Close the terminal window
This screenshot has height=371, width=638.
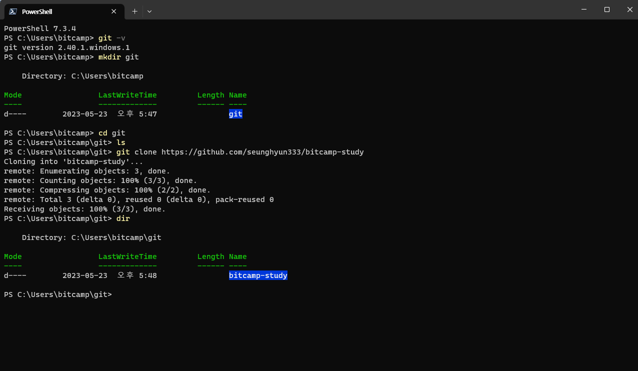coord(629,9)
